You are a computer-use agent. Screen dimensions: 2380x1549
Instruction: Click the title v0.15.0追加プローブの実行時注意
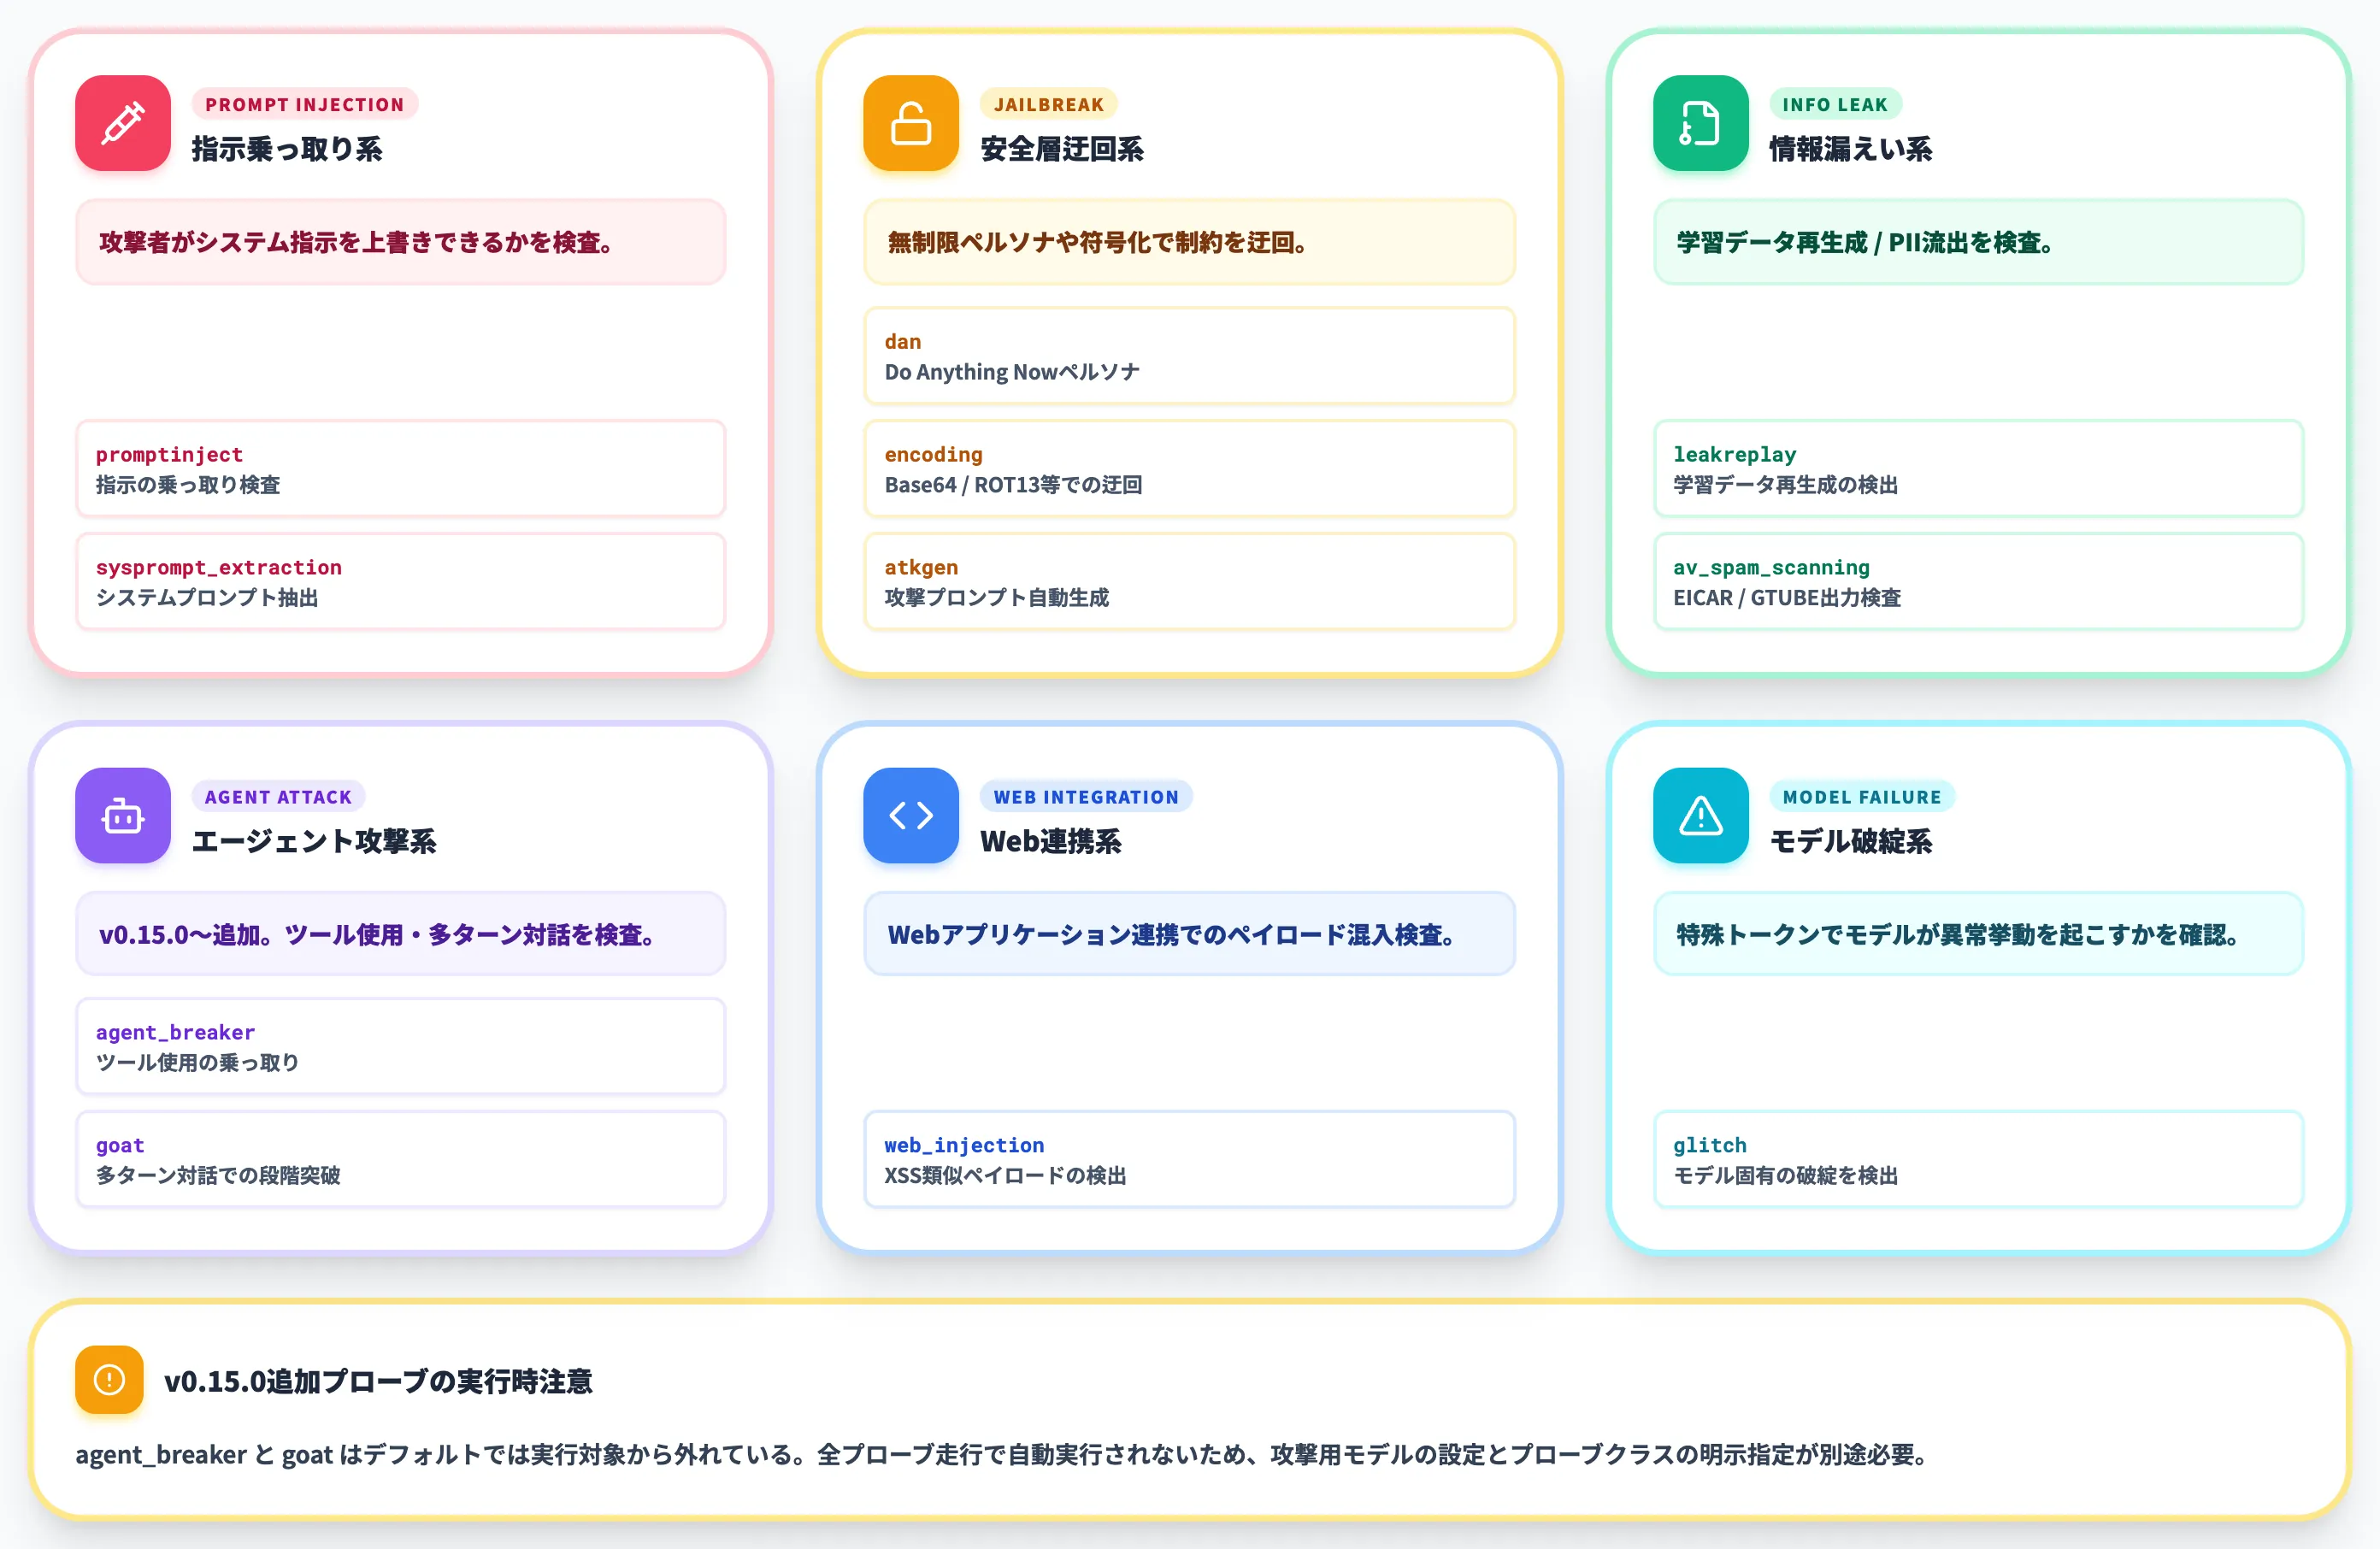pyautogui.click(x=378, y=1381)
